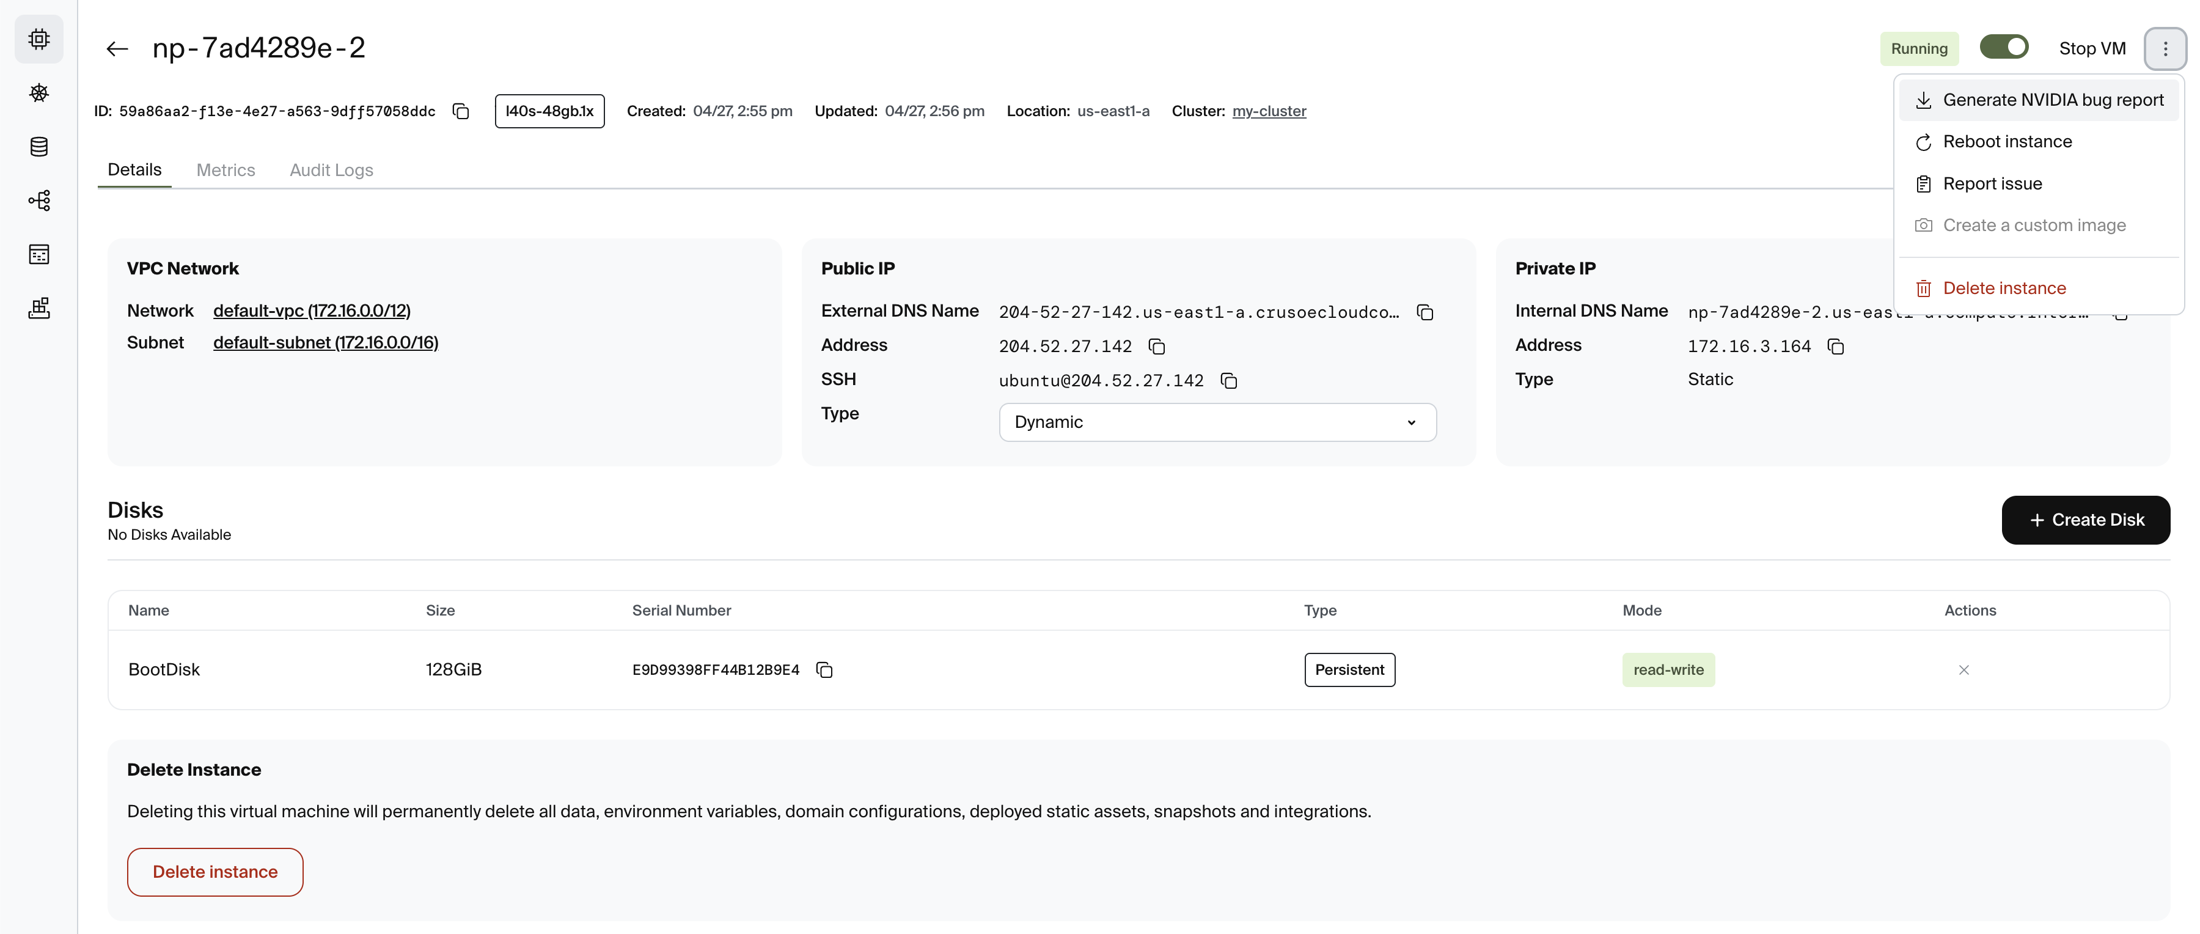Click the us-east1-a location value
Viewport: 2200px width, 934px height.
tap(1113, 111)
